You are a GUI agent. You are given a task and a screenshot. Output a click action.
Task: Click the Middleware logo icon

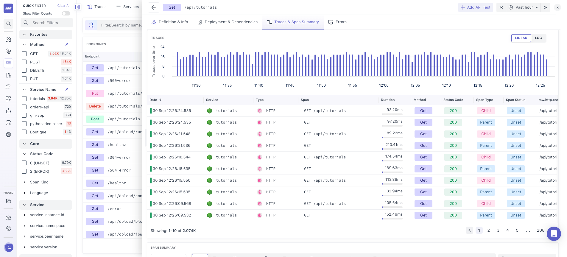click(x=8, y=8)
